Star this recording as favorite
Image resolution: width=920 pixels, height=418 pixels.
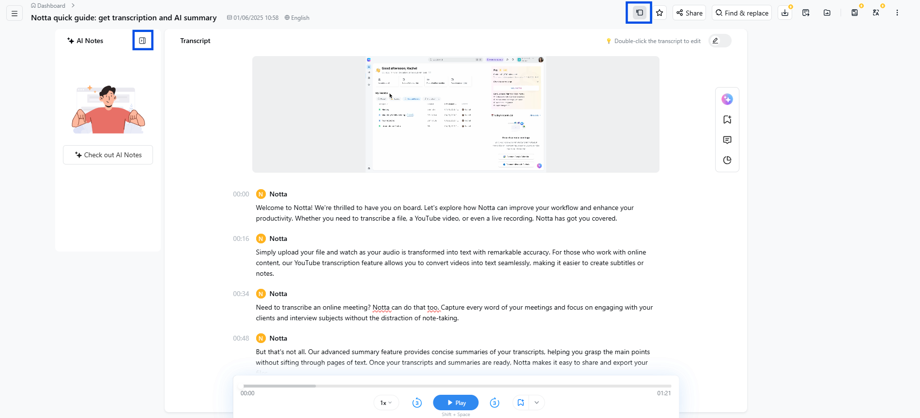click(x=659, y=13)
